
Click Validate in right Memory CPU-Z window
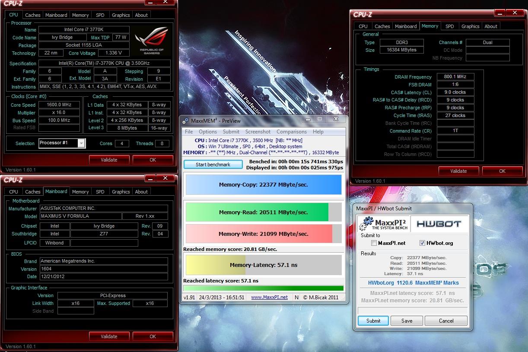(x=458, y=171)
